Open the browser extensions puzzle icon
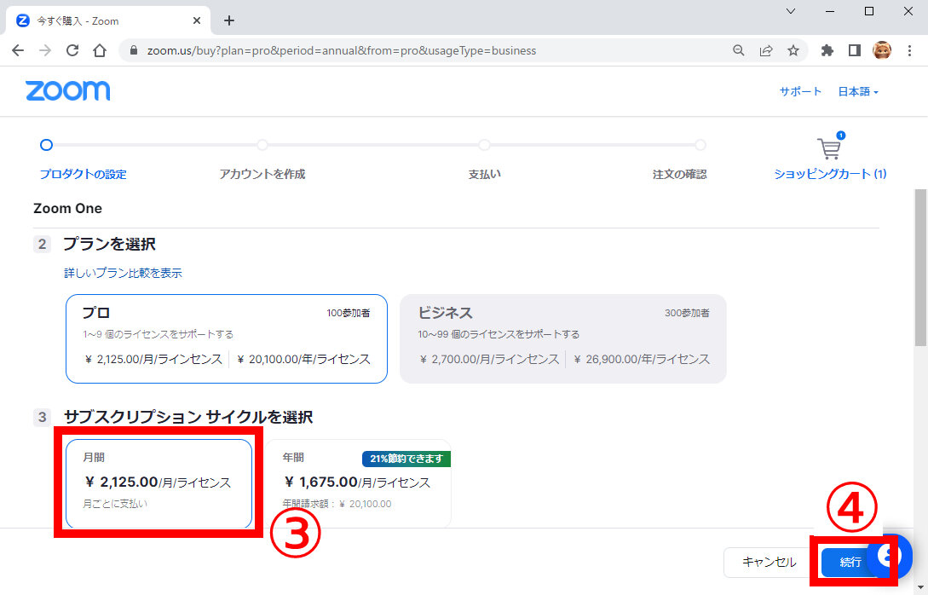 coord(827,51)
